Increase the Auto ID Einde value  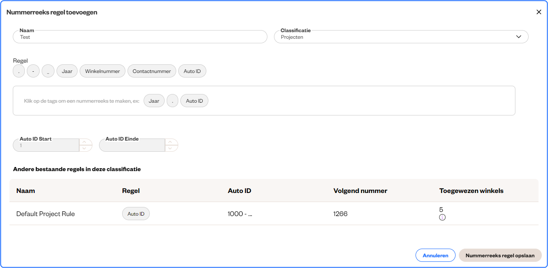click(x=171, y=142)
